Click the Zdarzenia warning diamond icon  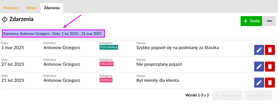click(x=4, y=19)
